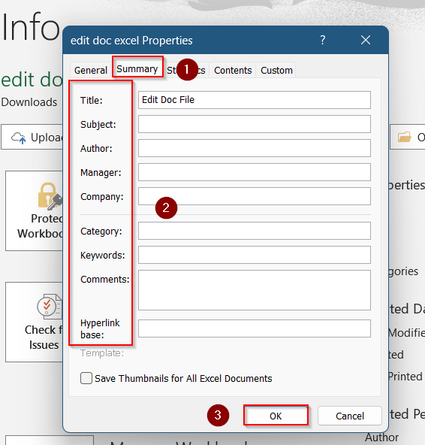Open the Summary tab
This screenshot has width=425, height=445.
pos(137,68)
